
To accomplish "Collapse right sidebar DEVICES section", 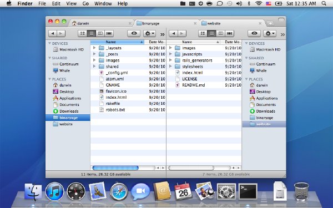I will (x=246, y=43).
